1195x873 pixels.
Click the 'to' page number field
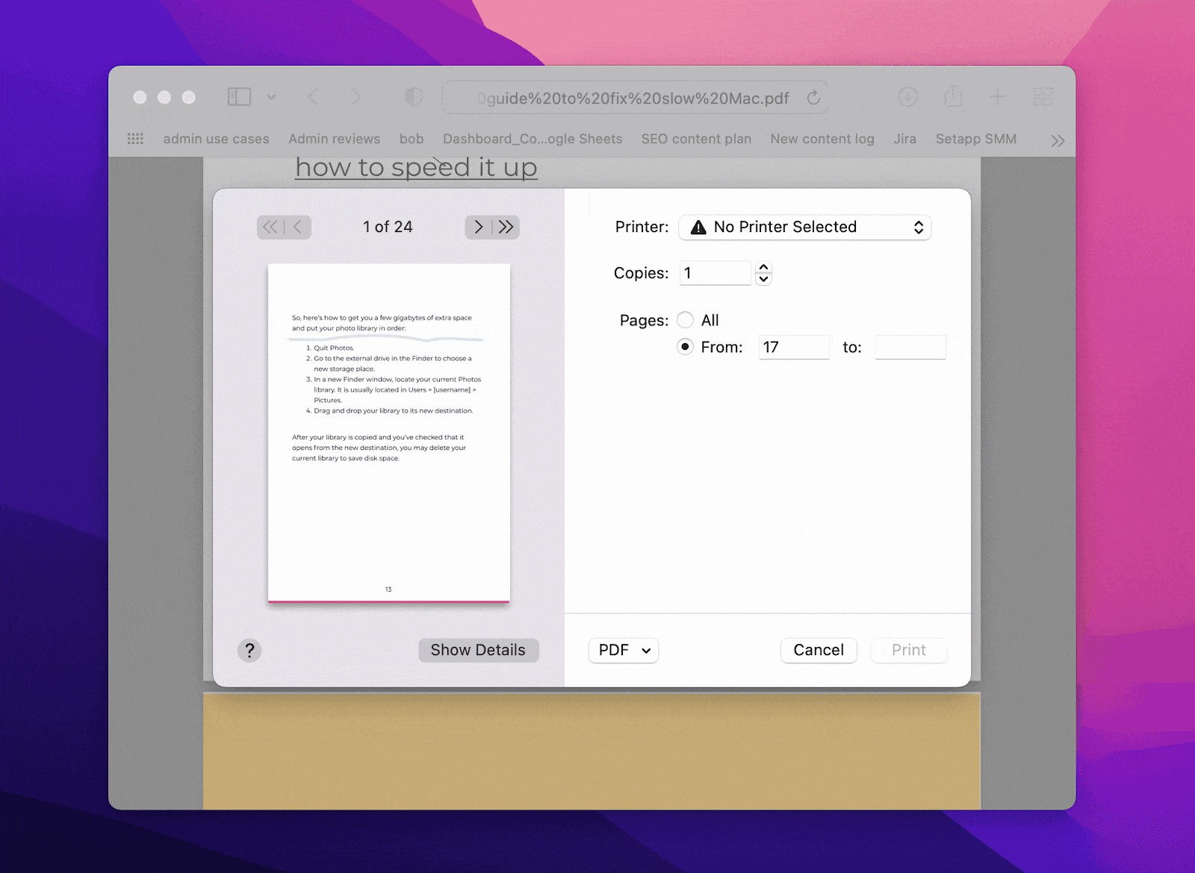tap(910, 347)
